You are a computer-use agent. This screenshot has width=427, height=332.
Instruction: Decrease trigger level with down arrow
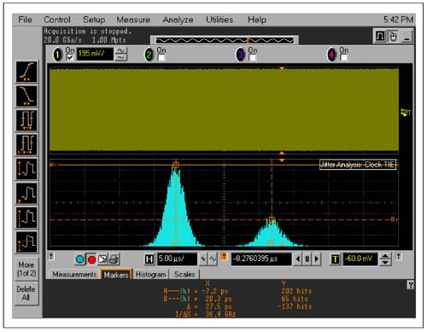(385, 262)
